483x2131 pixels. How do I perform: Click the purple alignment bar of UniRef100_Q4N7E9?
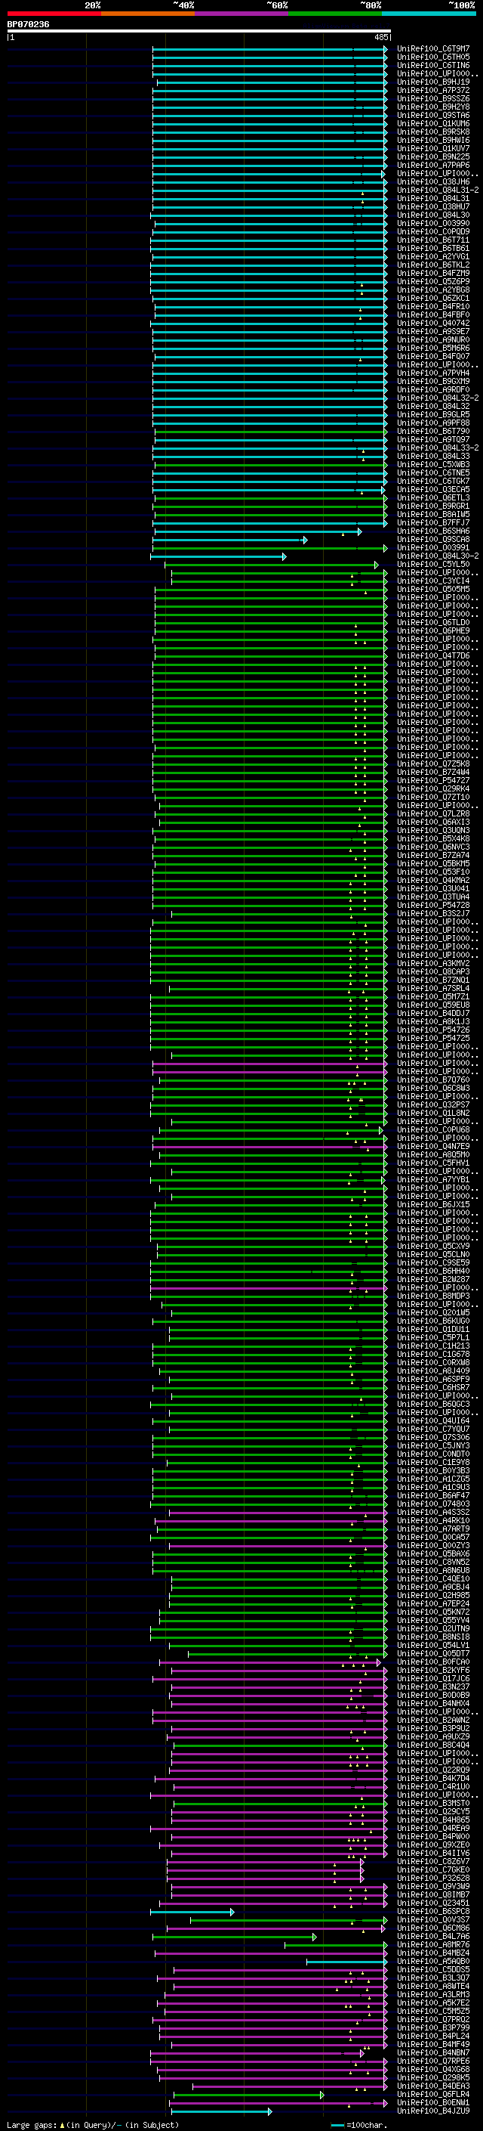pyautogui.click(x=269, y=1147)
